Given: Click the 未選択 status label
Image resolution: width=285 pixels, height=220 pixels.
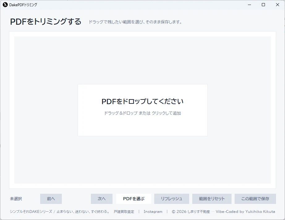Looking at the screenshot, I should (x=16, y=199).
